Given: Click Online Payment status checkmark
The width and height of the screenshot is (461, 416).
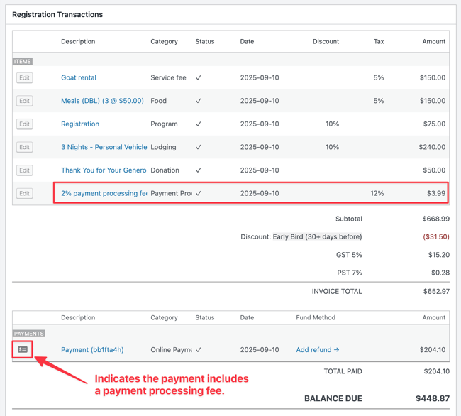Looking at the screenshot, I should point(199,350).
